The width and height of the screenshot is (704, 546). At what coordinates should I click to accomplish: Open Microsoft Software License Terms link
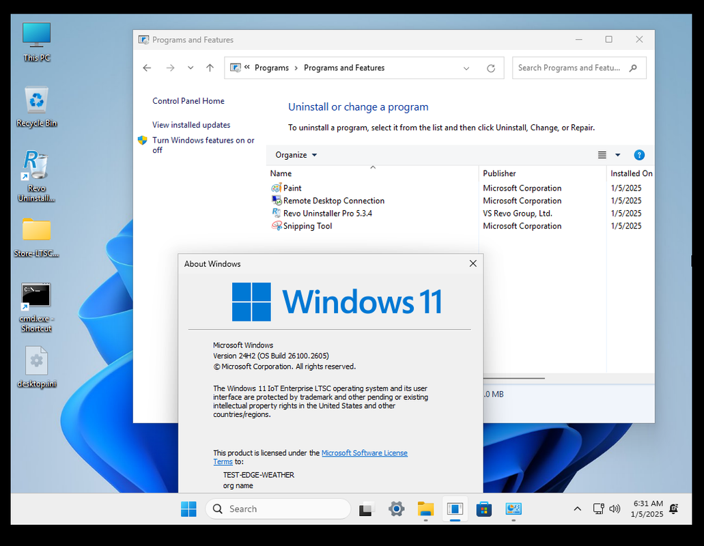[x=364, y=453]
